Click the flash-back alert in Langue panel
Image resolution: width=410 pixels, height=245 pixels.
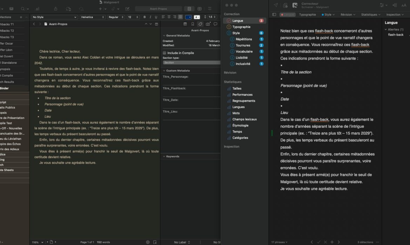pos(396,35)
